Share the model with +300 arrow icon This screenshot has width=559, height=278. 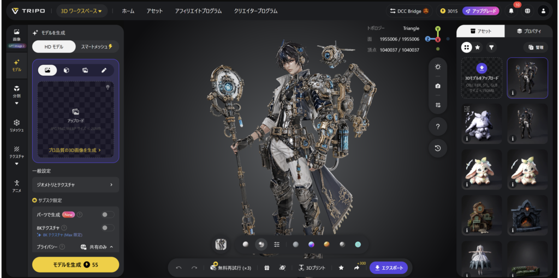point(357,268)
